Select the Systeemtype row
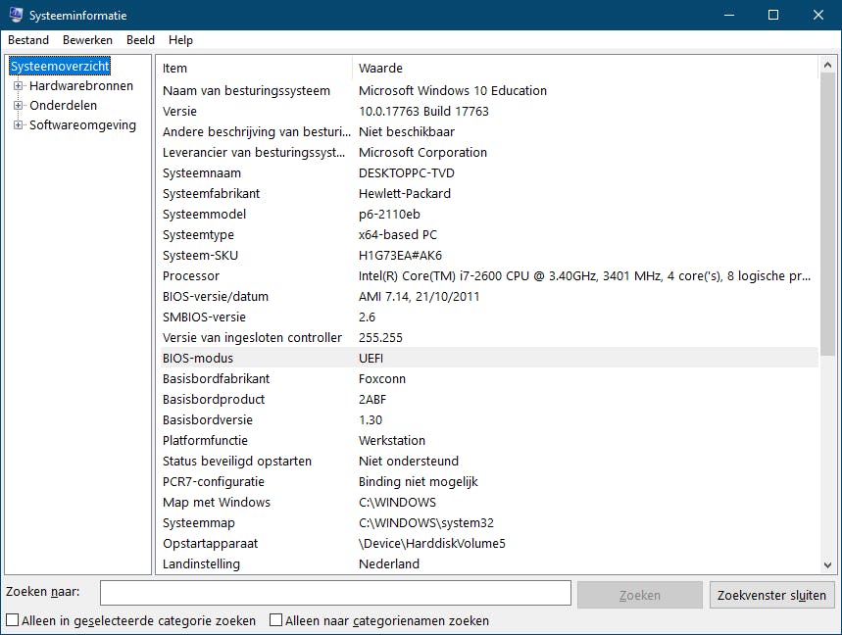This screenshot has width=842, height=635. (x=489, y=234)
